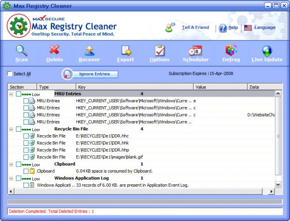Screen dimensions: 290x221
Task: Click the Delete red X icon
Action: pos(55,51)
